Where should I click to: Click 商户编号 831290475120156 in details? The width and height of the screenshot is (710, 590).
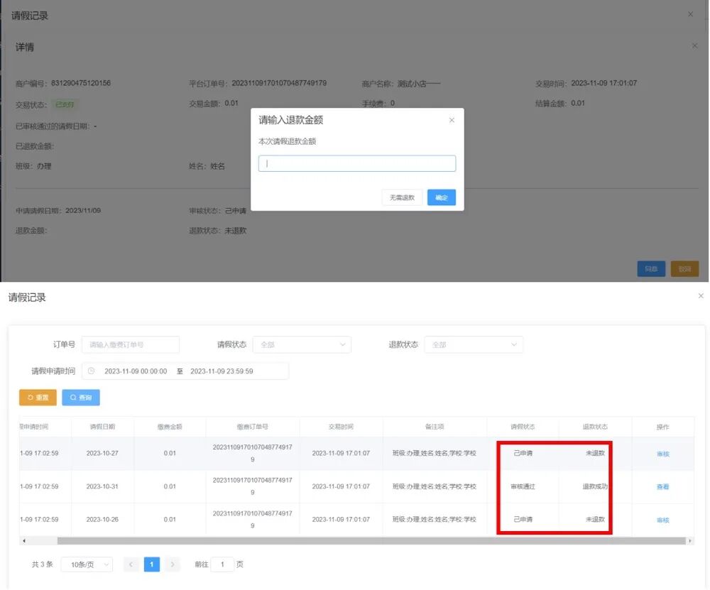point(63,83)
